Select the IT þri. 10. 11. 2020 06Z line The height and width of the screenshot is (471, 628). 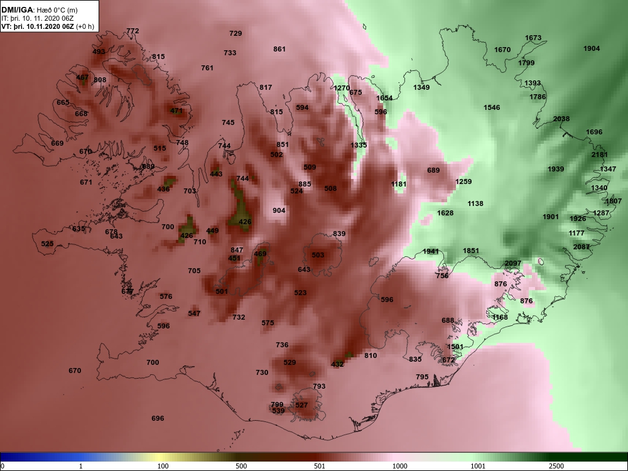(38, 18)
